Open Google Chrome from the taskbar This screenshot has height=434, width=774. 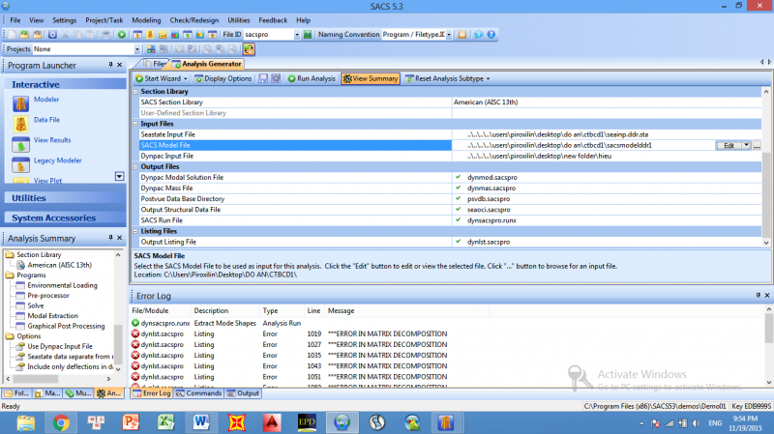61,422
